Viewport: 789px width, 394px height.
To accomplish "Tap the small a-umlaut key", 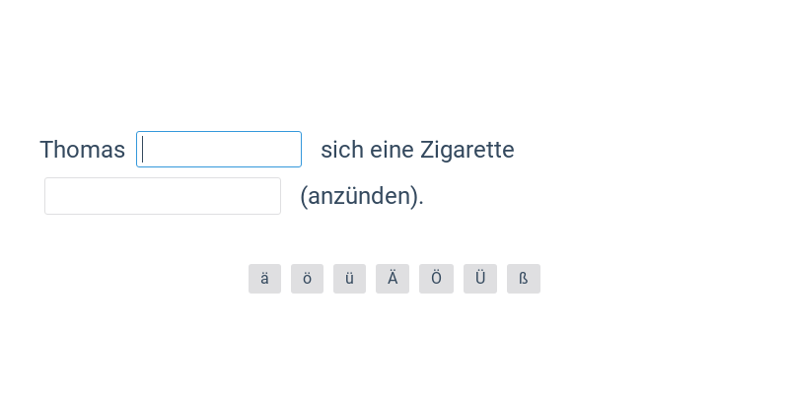I will tap(264, 279).
